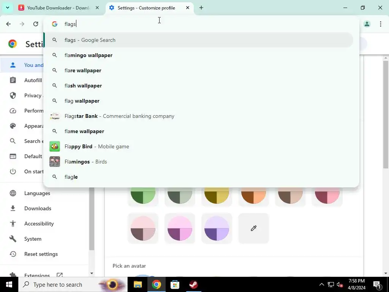Select the lavender purple theme swatch
389x292 pixels.
pos(217,229)
